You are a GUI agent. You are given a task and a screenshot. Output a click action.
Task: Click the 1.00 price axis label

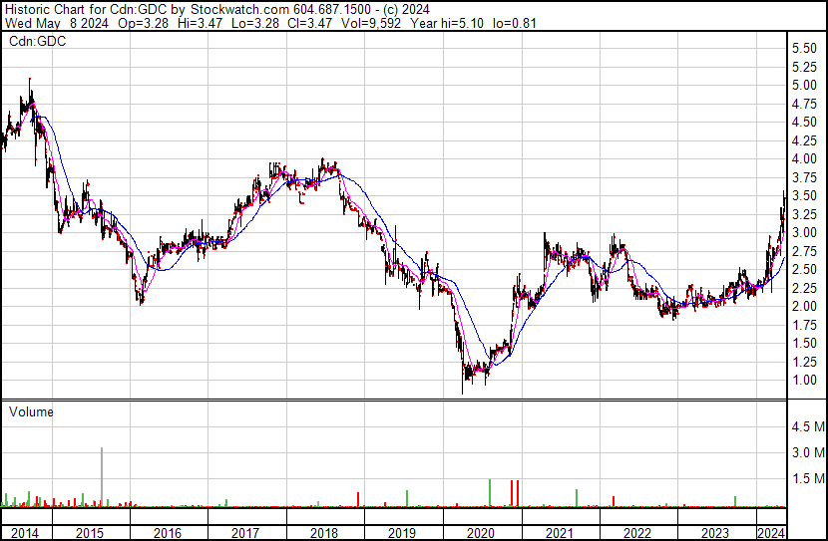click(x=804, y=381)
